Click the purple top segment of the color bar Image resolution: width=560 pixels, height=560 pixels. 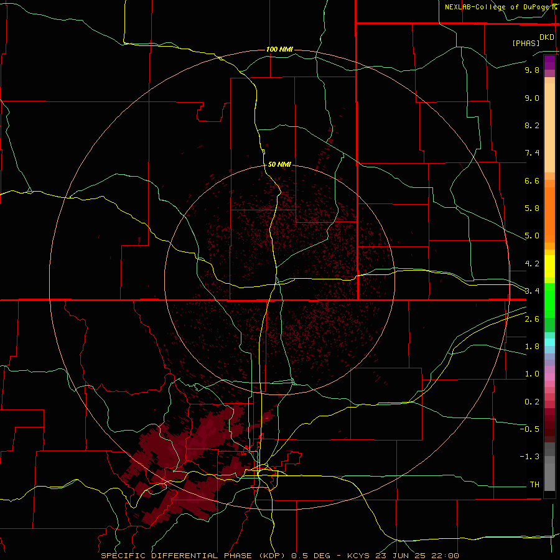[549, 62]
